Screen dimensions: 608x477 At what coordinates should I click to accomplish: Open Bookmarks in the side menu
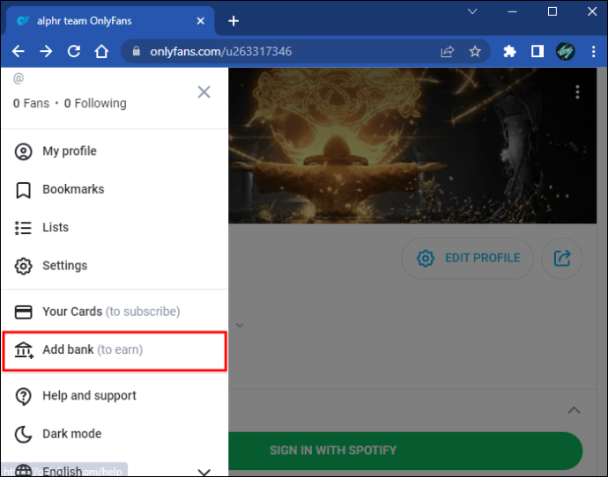pos(115,190)
